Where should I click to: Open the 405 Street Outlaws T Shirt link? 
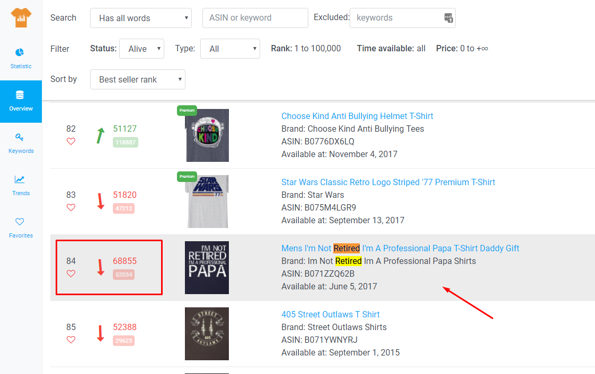tap(330, 315)
